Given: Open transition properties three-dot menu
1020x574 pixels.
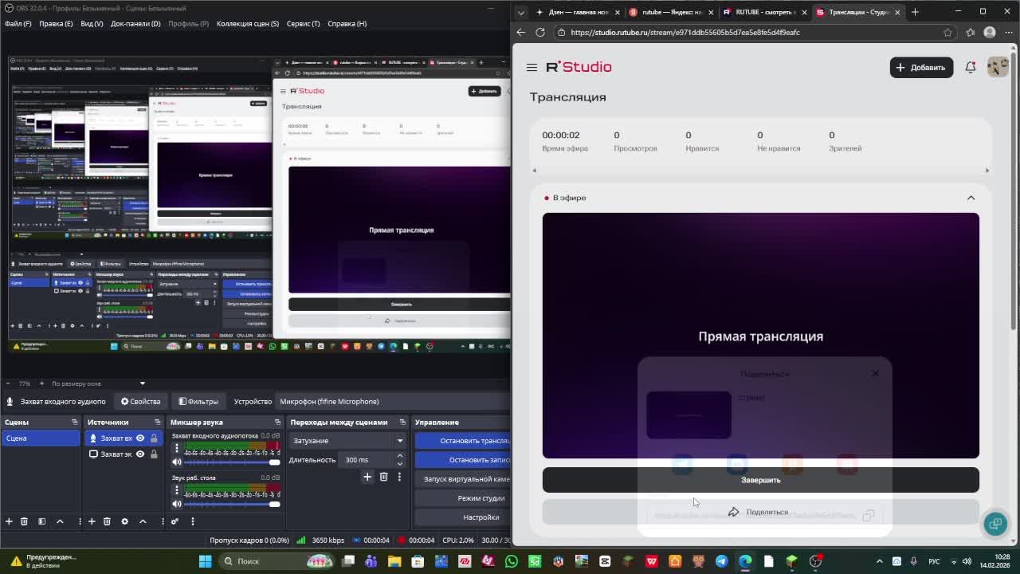Looking at the screenshot, I should [399, 477].
